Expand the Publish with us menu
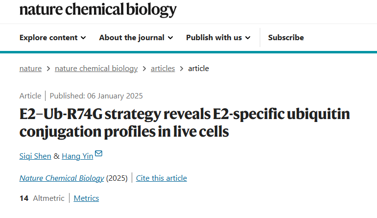 (218, 38)
